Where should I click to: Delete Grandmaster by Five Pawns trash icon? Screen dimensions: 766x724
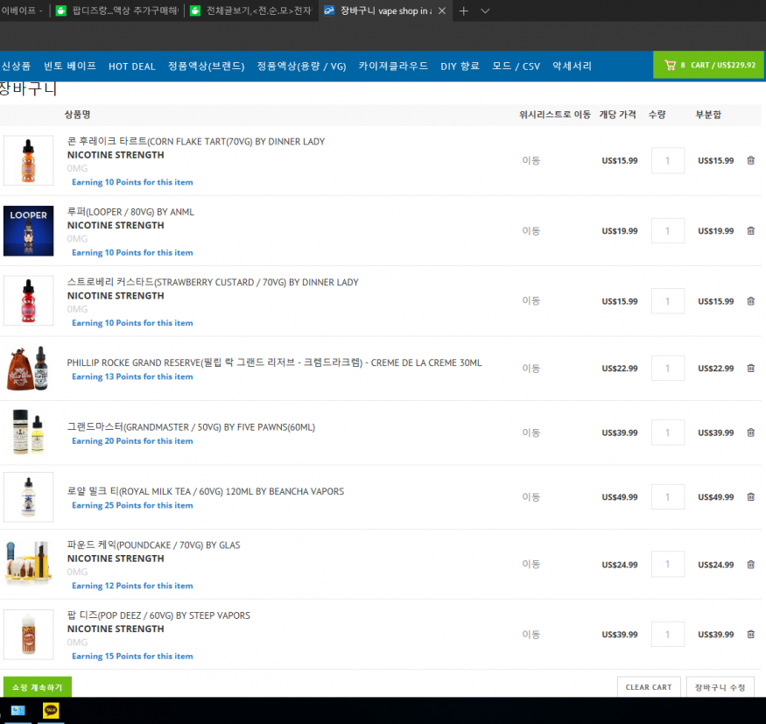point(751,432)
